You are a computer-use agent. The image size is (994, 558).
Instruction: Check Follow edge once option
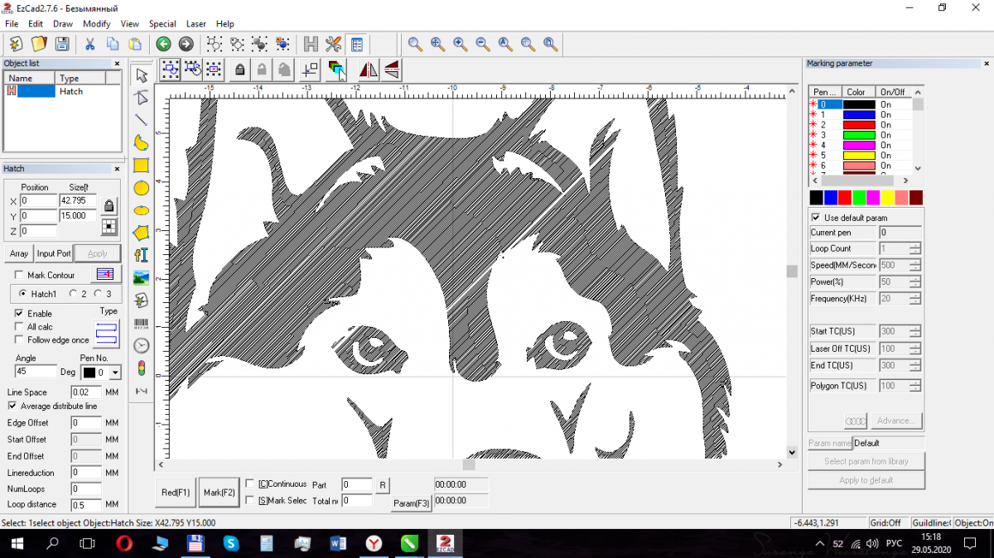[x=19, y=340]
